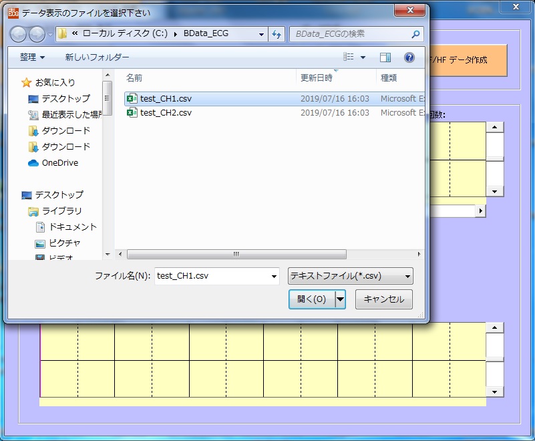Expand the file name combo box
This screenshot has width=535, height=441.
tap(274, 276)
